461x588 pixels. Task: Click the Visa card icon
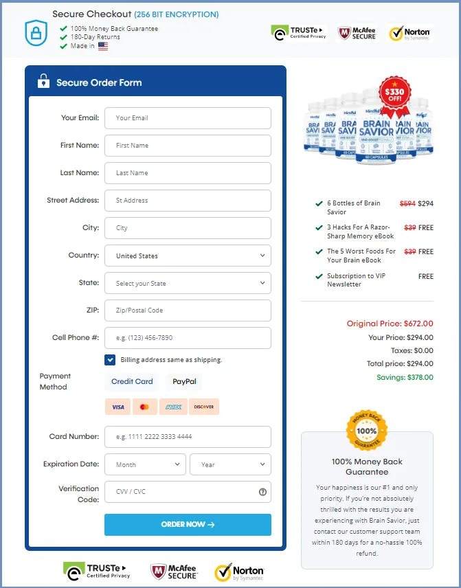tap(117, 407)
